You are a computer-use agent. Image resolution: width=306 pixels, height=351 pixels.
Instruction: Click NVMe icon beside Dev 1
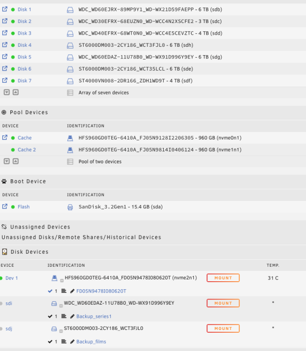pyautogui.click(x=54, y=278)
